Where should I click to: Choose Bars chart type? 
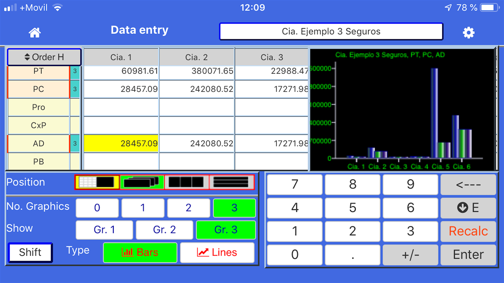click(x=140, y=252)
